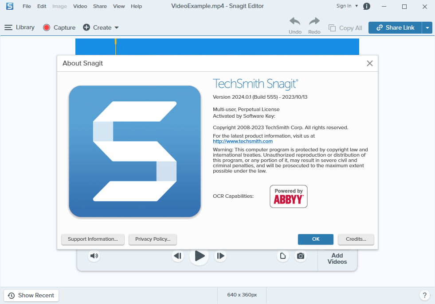Click the info icon next to Sign In
The height and width of the screenshot is (304, 435).
(x=366, y=6)
